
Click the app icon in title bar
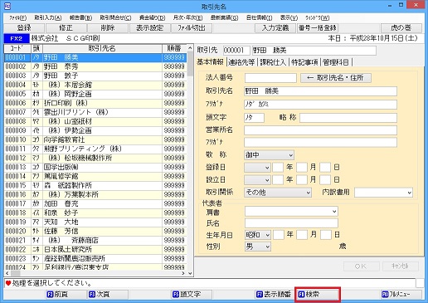pos(7,6)
